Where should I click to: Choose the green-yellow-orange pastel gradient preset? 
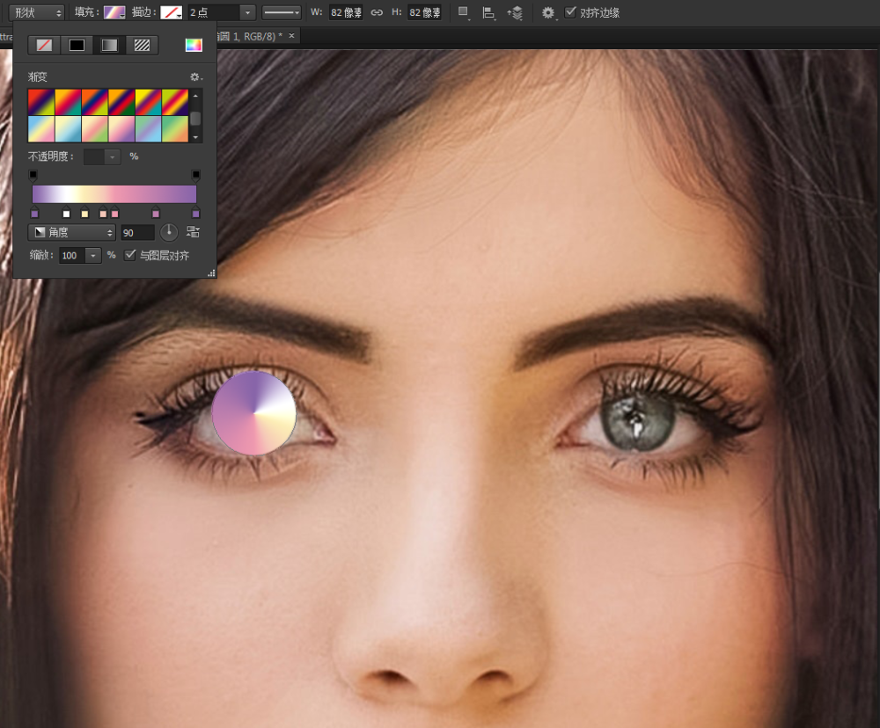(x=175, y=129)
